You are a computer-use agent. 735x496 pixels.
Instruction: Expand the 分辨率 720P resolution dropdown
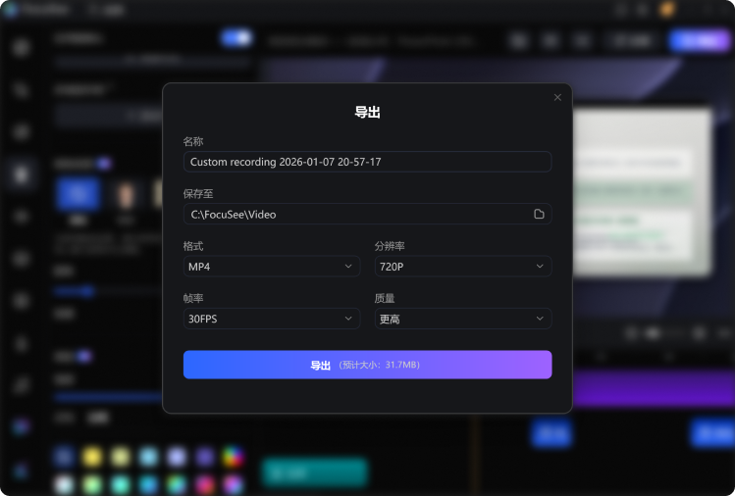(462, 267)
